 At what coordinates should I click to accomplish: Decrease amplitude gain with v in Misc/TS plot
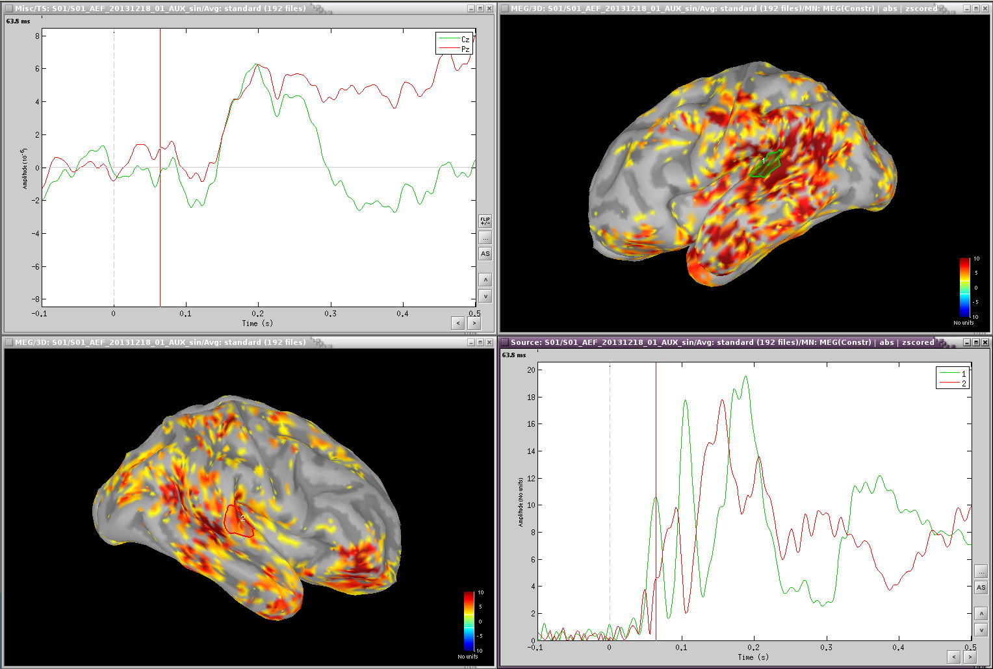[x=485, y=296]
